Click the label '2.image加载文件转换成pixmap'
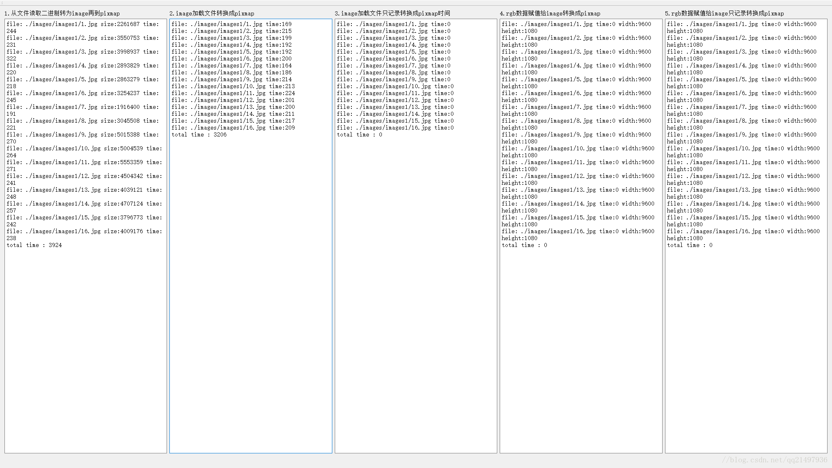 click(212, 13)
